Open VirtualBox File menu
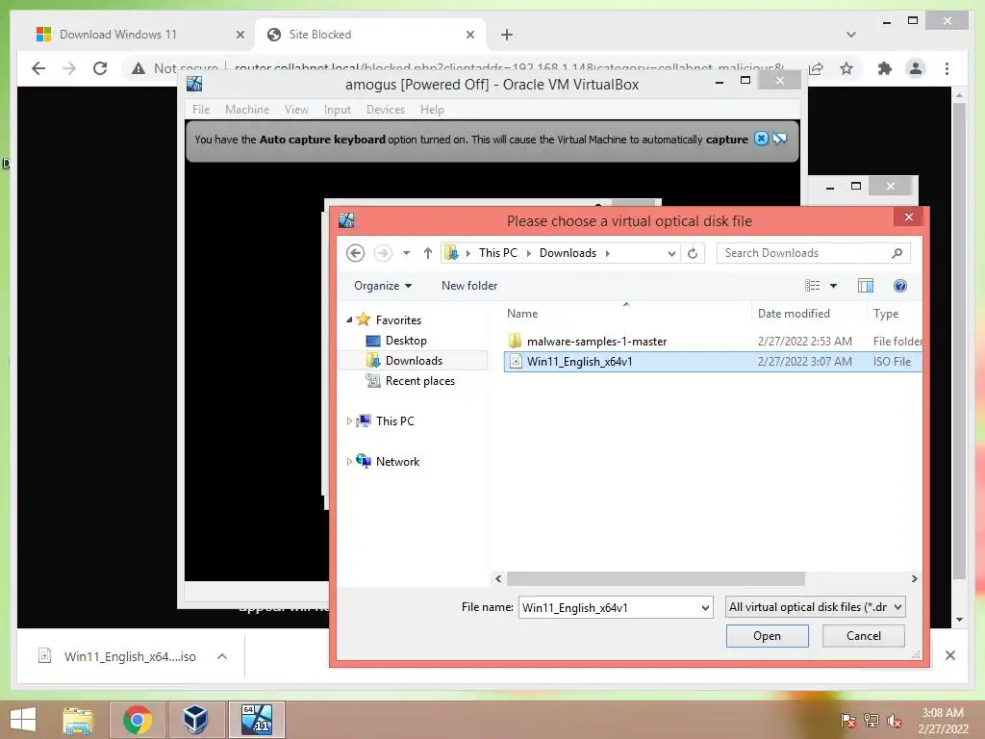Viewport: 985px width, 739px height. (x=201, y=110)
